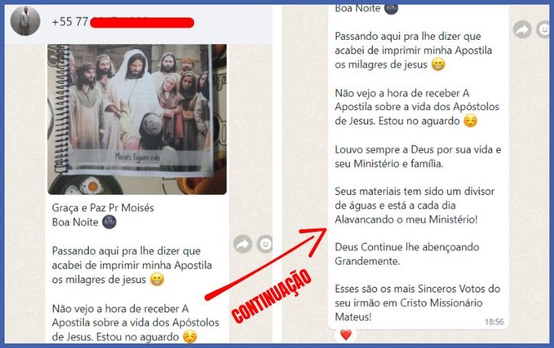This screenshot has width=554, height=348.
Task: Click the red CONTINUAÇÃO label
Action: pos(271,297)
